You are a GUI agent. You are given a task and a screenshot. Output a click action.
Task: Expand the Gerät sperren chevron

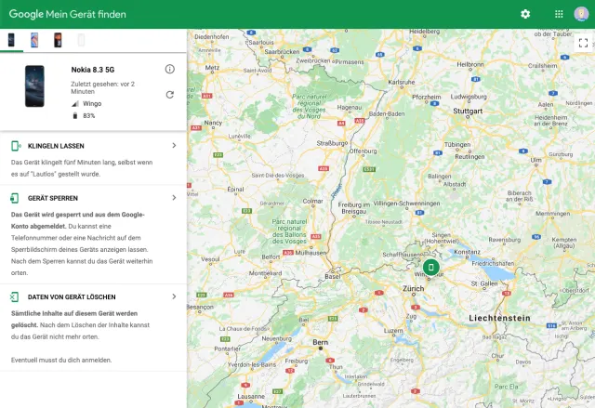tap(174, 198)
